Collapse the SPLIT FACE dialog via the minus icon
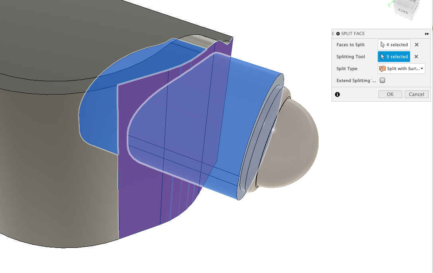The width and height of the screenshot is (433, 273). coord(338,33)
